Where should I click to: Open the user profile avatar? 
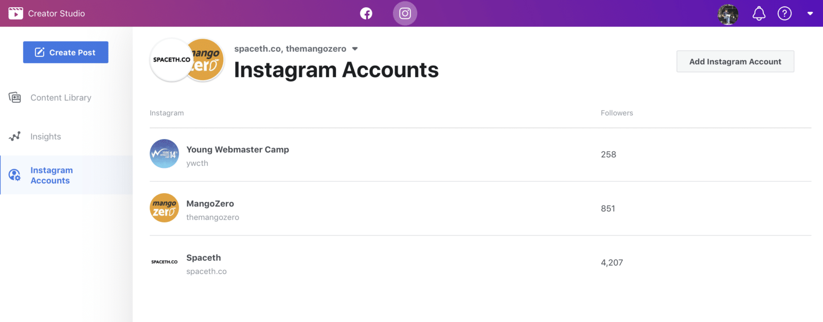(728, 14)
